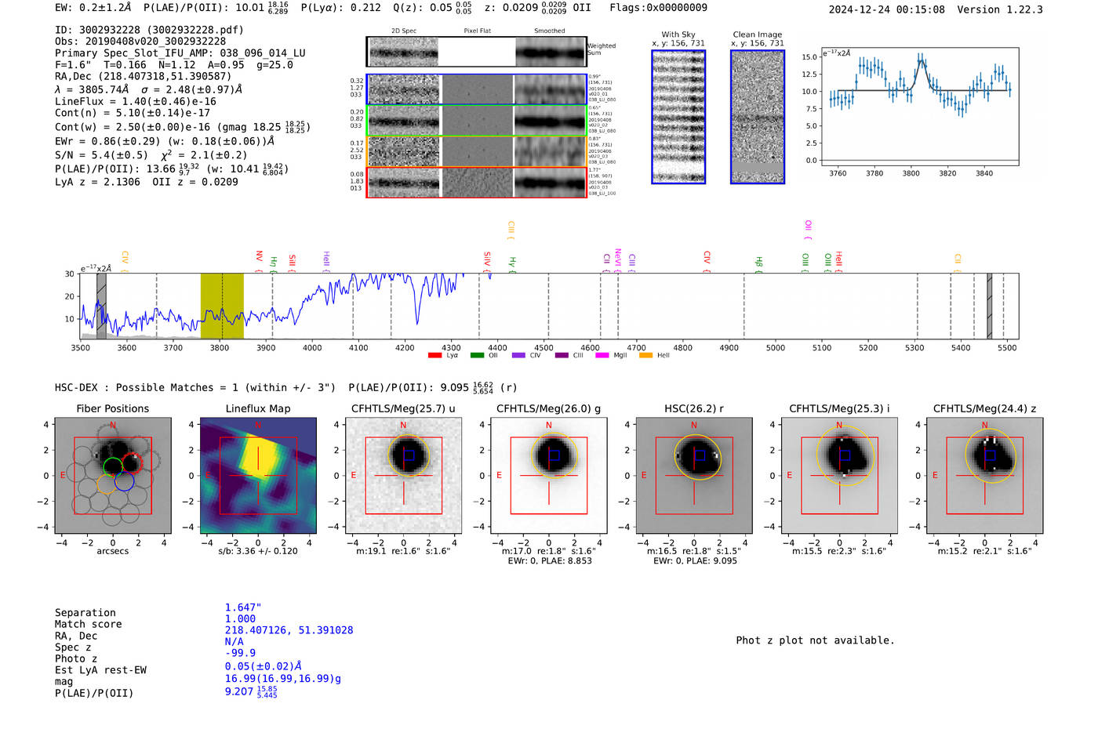Click the match score value 1.000
This screenshot has height=747, width=1098.
pos(240,619)
